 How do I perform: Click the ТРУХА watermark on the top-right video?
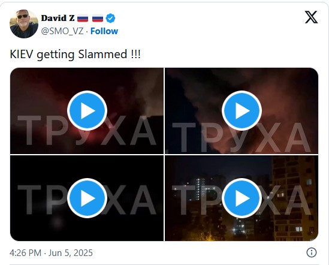pyautogui.click(x=242, y=137)
